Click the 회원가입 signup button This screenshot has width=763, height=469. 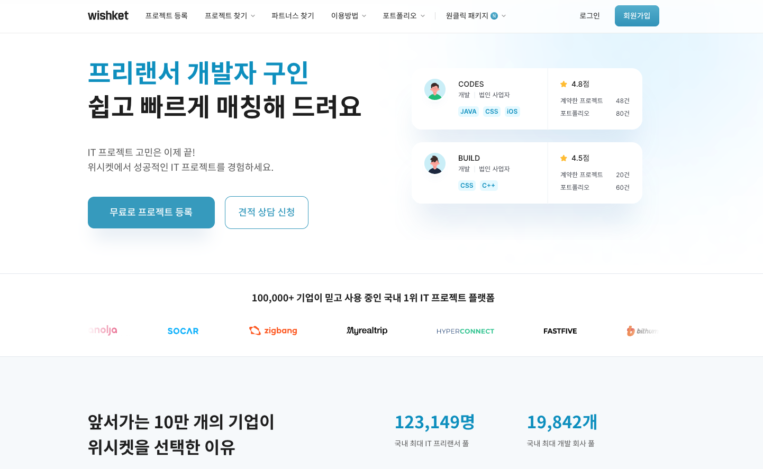coord(637,15)
